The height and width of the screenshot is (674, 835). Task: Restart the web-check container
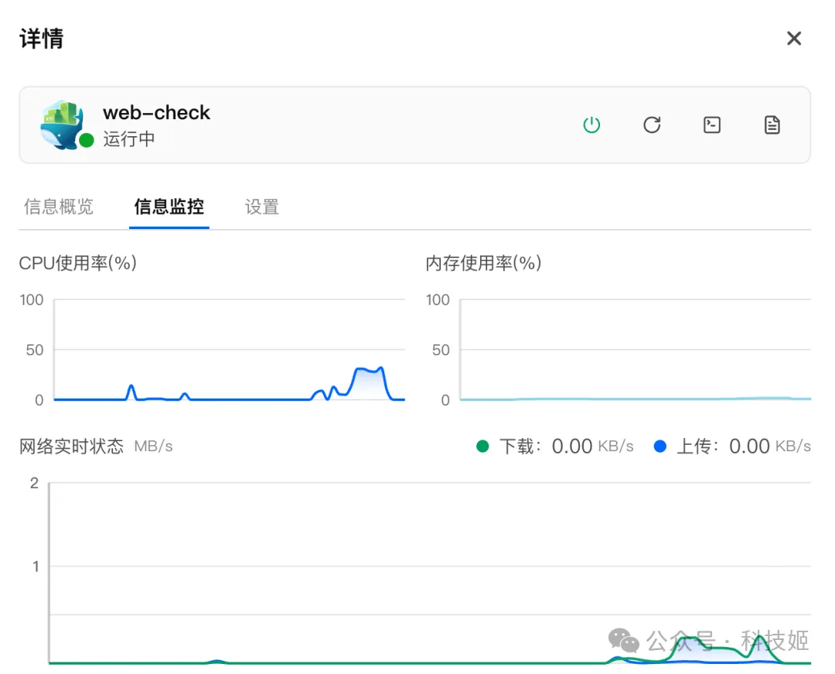coord(652,125)
